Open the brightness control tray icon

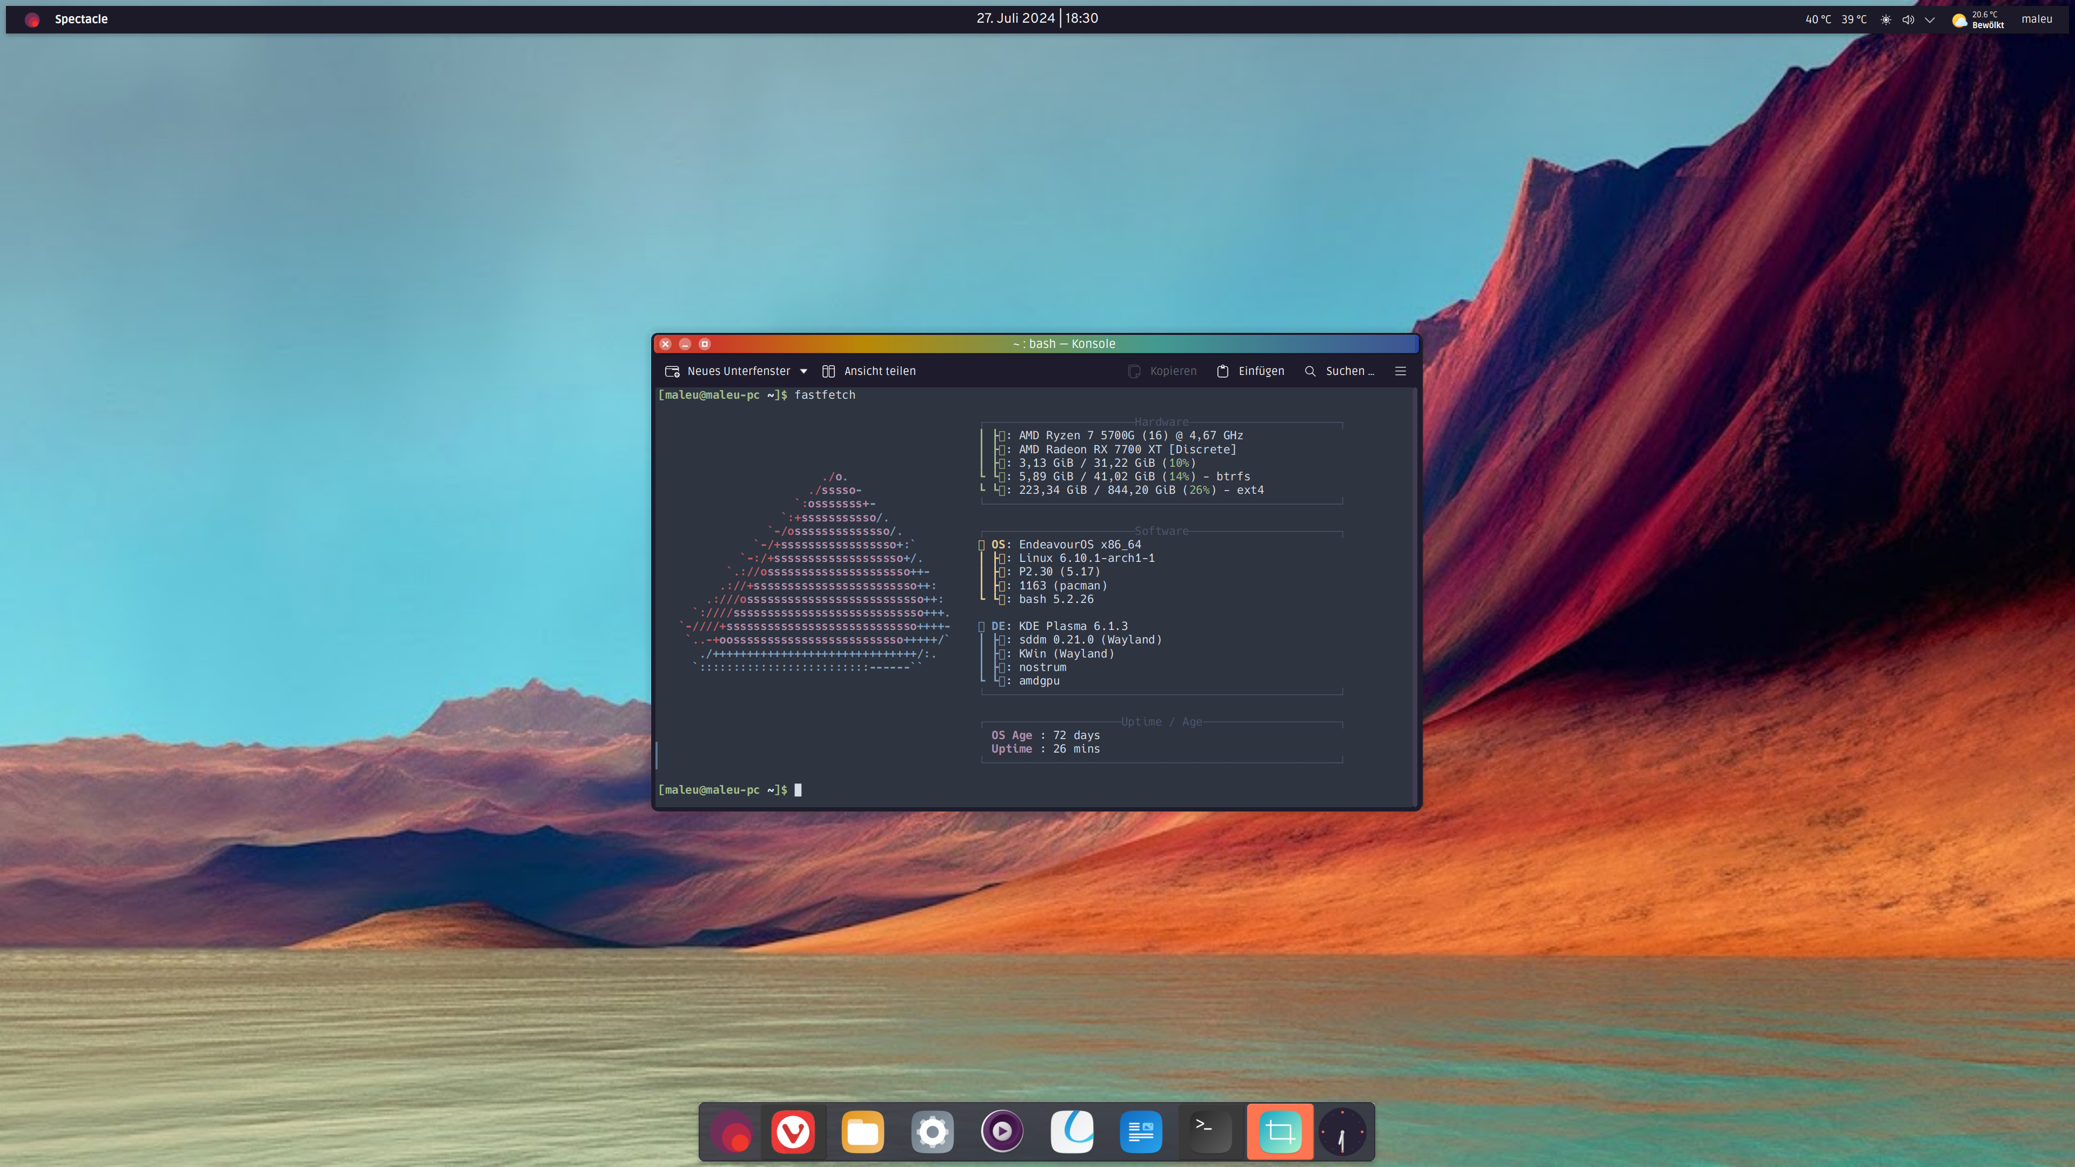pyautogui.click(x=1886, y=19)
